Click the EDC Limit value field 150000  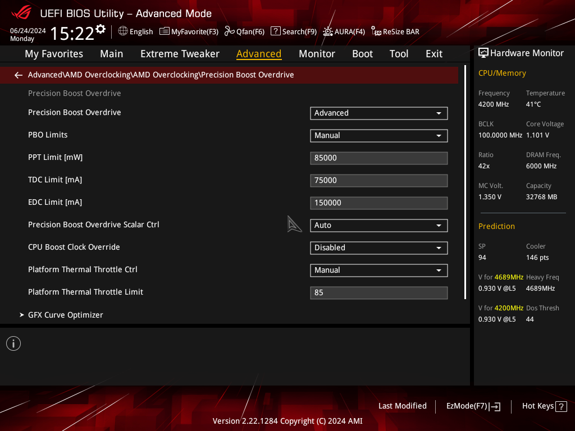(x=379, y=203)
